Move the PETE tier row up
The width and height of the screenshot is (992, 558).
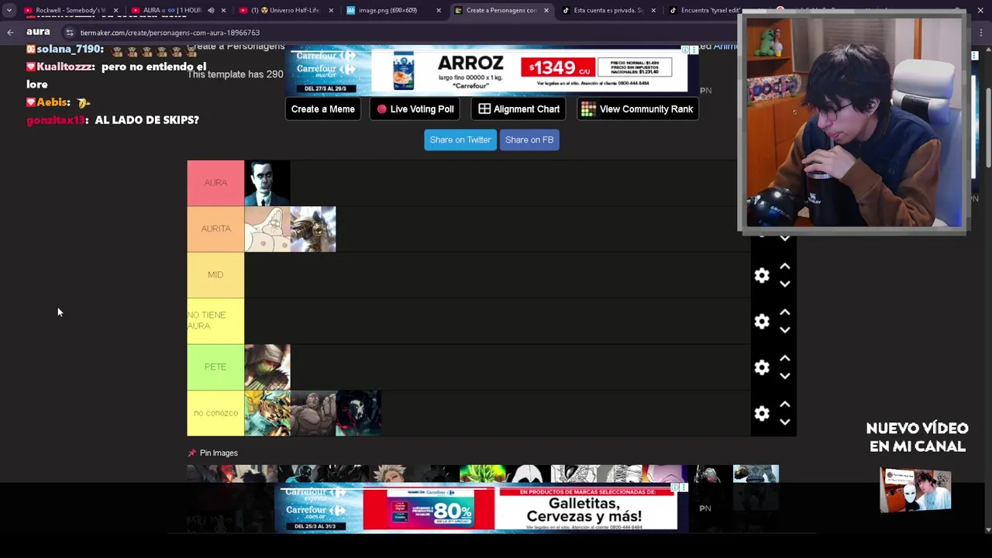click(x=784, y=357)
